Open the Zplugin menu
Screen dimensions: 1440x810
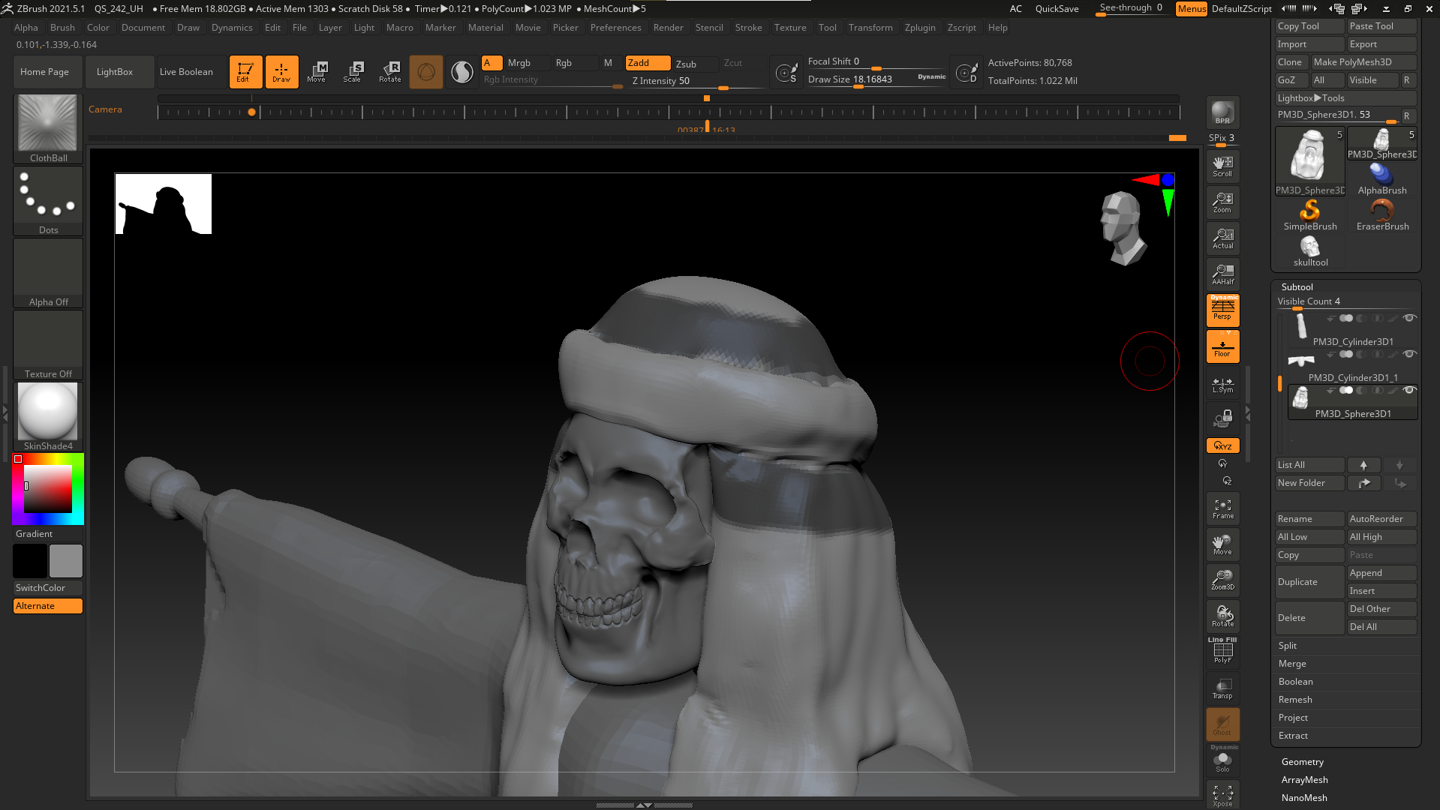pos(919,28)
